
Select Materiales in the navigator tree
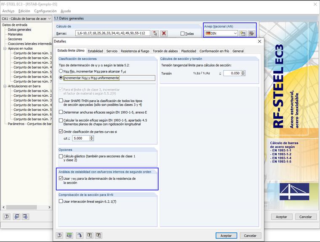15,34
